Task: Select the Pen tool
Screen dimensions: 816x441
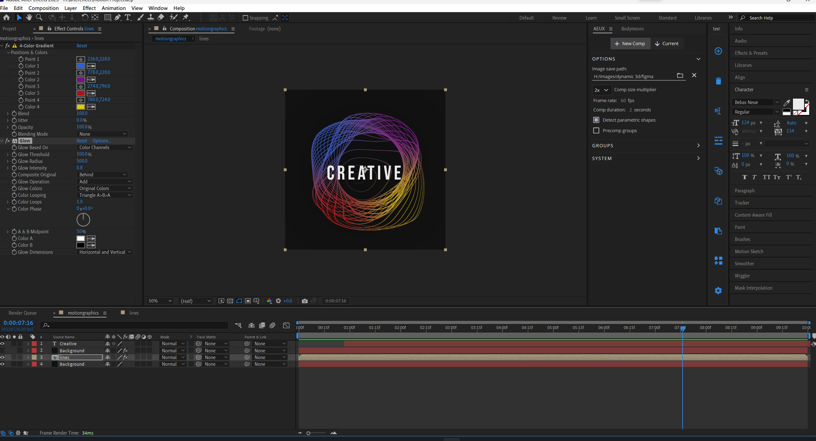Action: pyautogui.click(x=118, y=18)
